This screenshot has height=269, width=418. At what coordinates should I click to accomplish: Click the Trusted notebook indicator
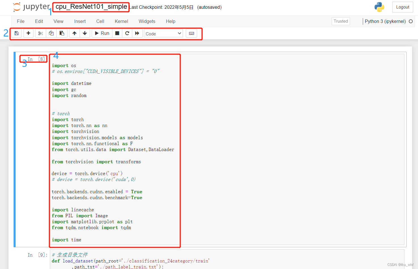(341, 21)
